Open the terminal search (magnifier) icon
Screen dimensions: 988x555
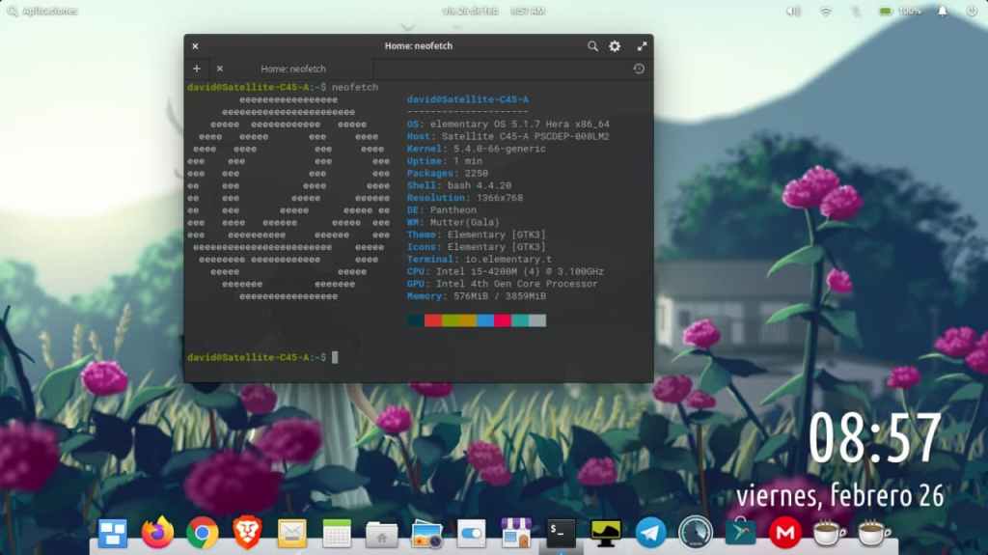[x=592, y=45]
